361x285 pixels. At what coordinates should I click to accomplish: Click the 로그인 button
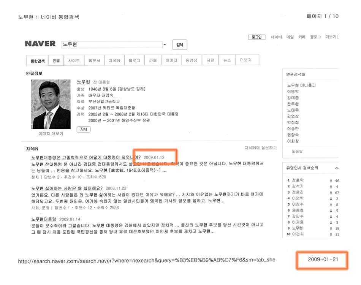(257, 37)
